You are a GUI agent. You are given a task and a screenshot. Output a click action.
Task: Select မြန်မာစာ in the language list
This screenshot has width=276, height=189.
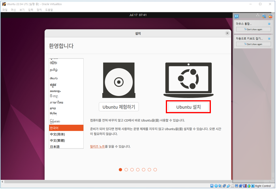click(66, 121)
